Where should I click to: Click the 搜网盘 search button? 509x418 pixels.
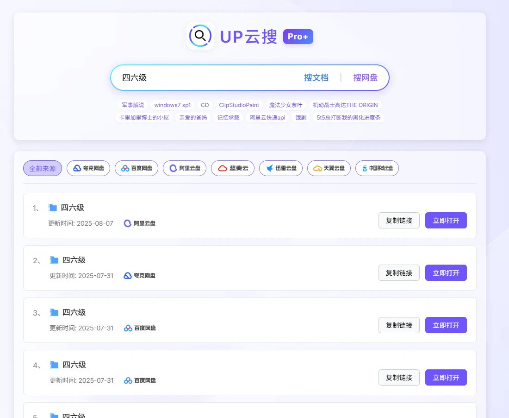(x=365, y=77)
